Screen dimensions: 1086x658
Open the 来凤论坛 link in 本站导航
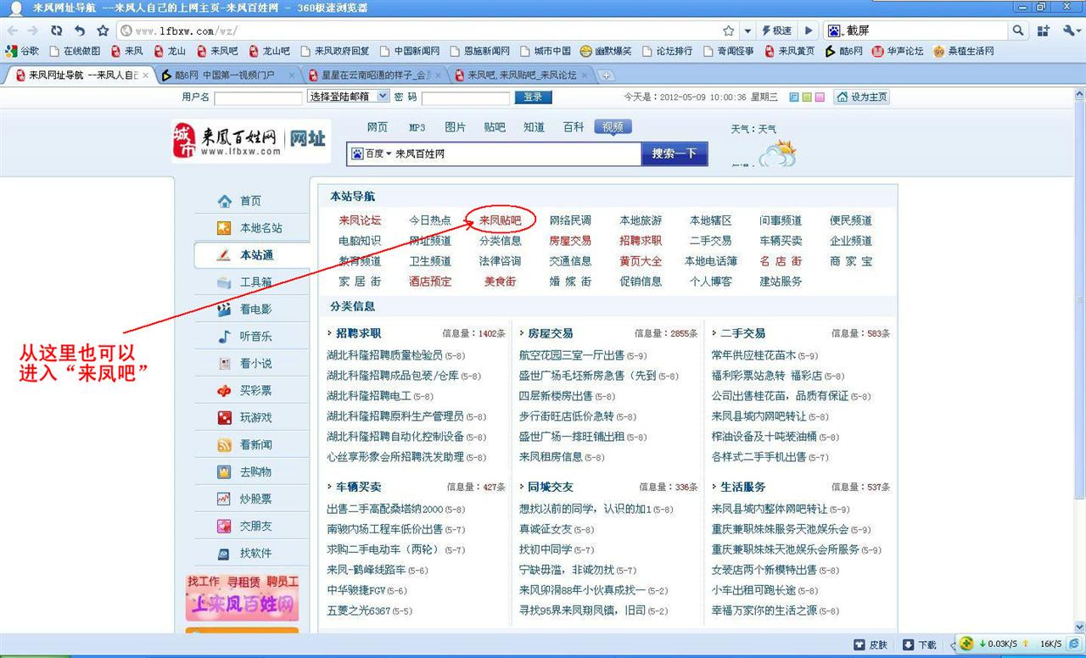coord(360,220)
